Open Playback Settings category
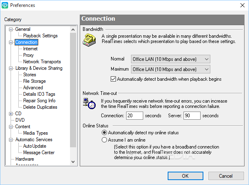This screenshot has height=185, width=249. coord(40,36)
